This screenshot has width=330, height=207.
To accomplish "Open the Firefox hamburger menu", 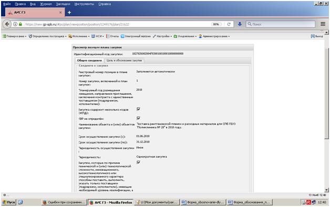I will (x=323, y=24).
